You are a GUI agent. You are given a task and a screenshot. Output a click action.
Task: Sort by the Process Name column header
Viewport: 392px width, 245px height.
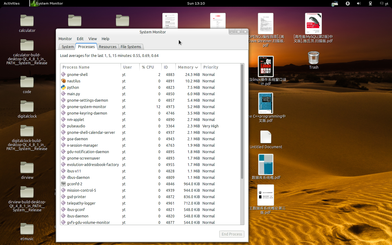tap(91, 67)
